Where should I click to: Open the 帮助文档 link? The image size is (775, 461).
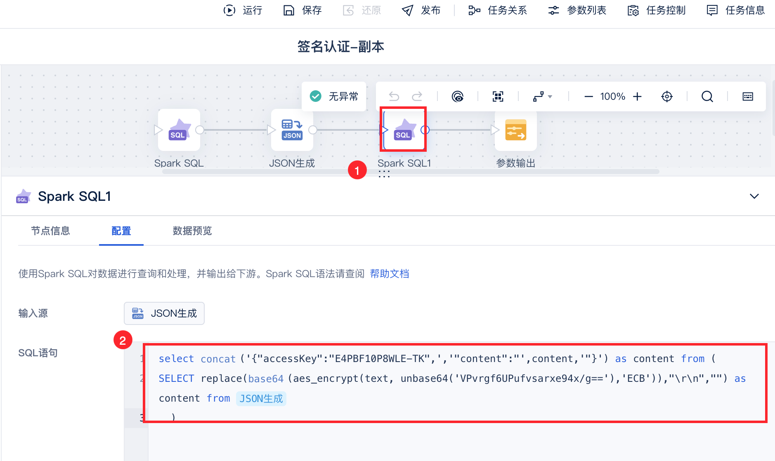(390, 274)
